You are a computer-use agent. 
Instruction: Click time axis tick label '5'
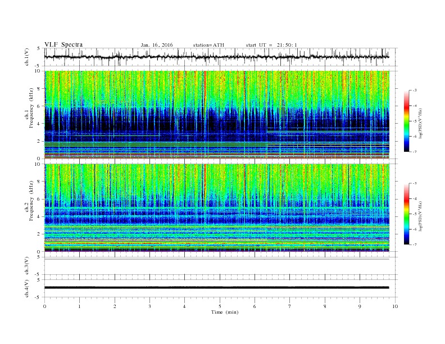(x=220, y=306)
